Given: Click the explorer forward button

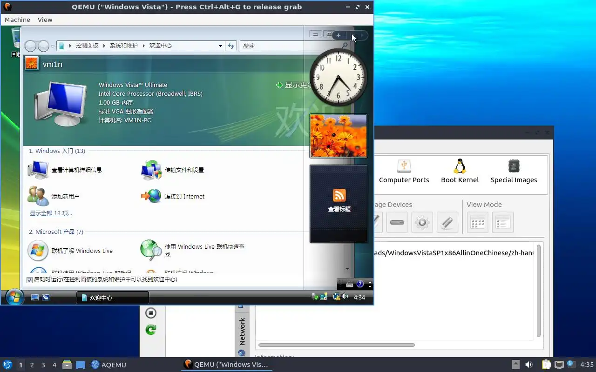Looking at the screenshot, I should coord(43,46).
